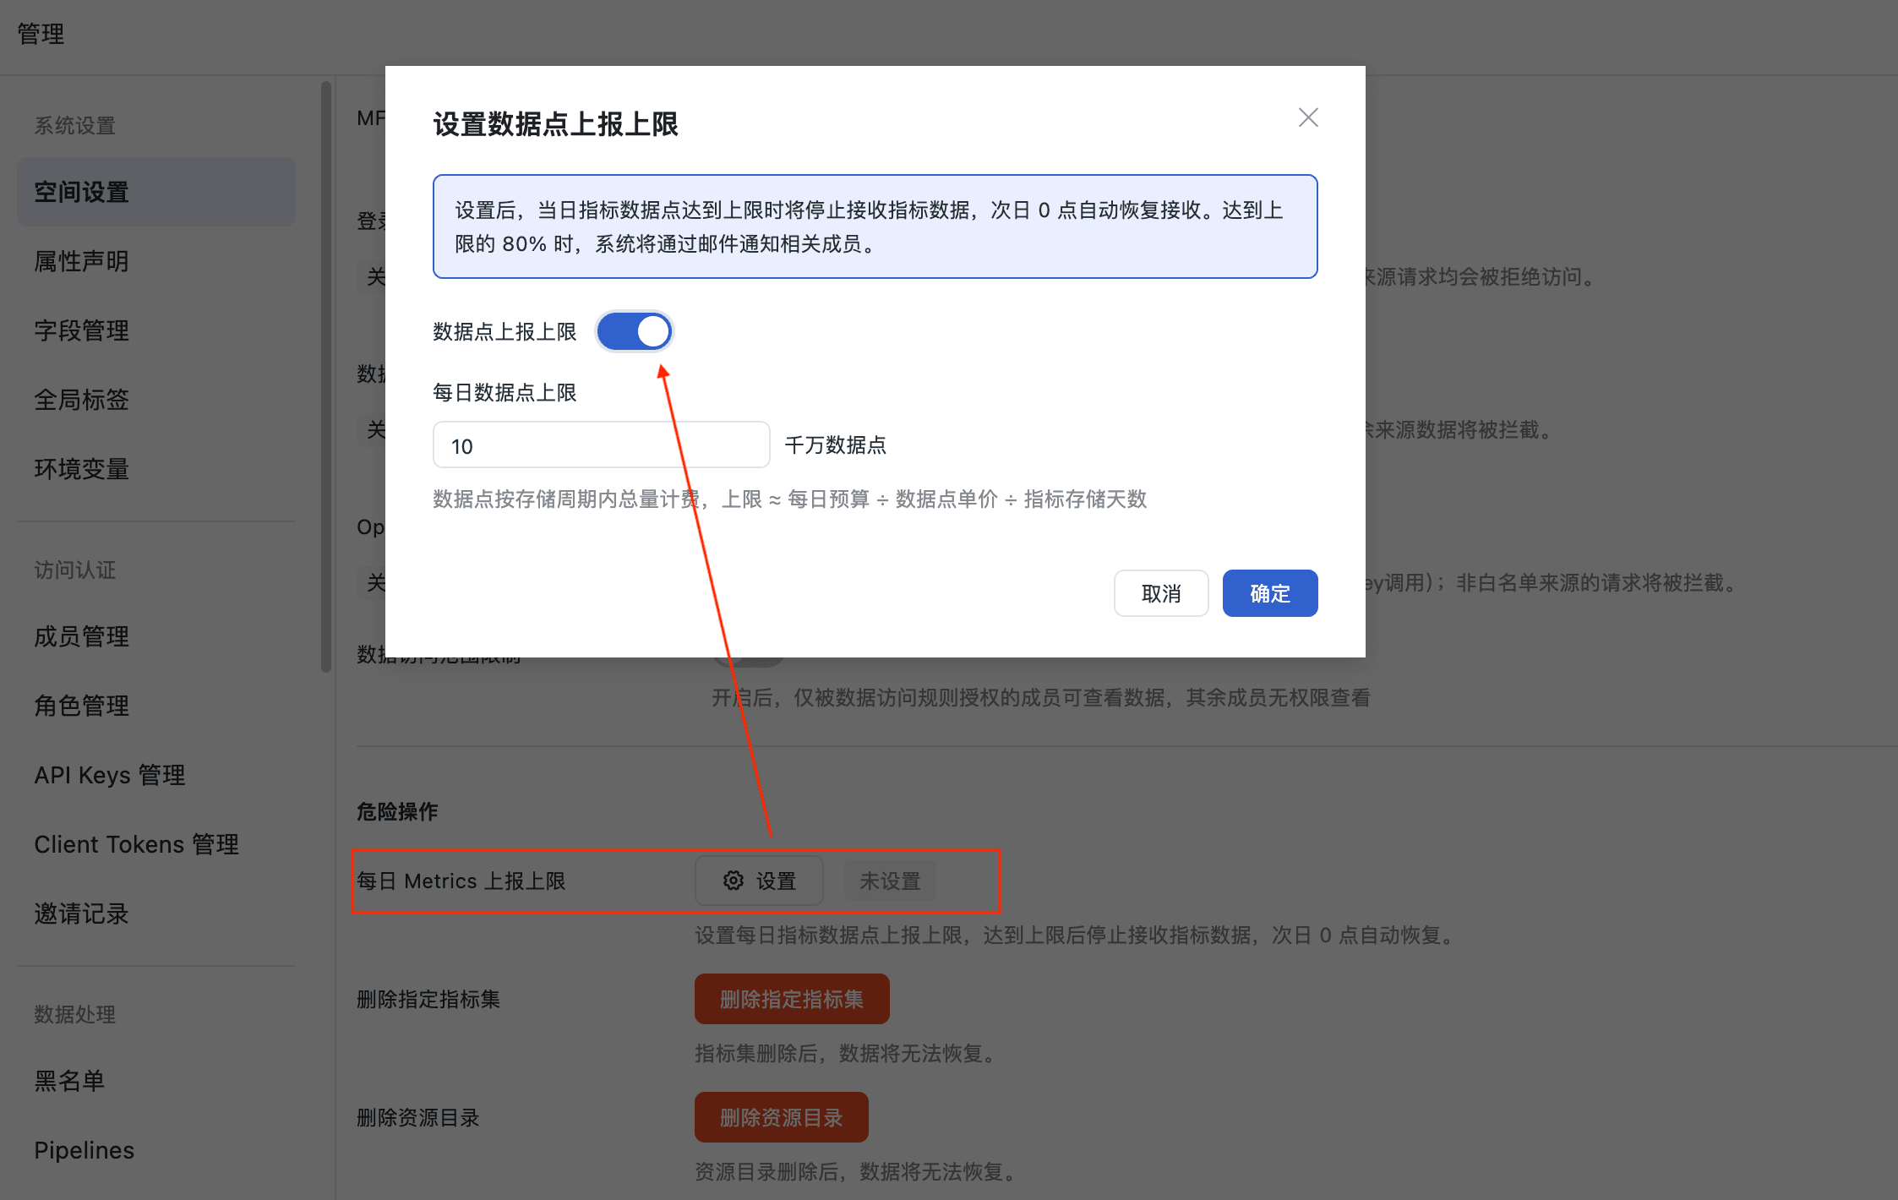Click 删除指定指标集 red button
The image size is (1898, 1200).
tap(792, 999)
